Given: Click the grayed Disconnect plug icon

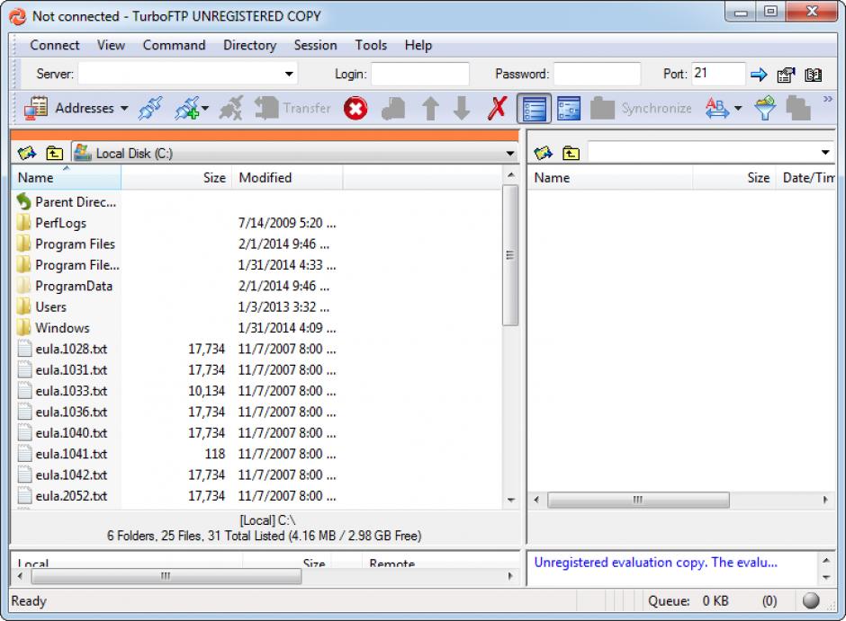Looking at the screenshot, I should [x=231, y=108].
